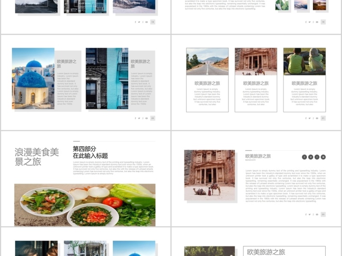
Task: Select the teal building fire escape photo
Action: tap(107, 79)
